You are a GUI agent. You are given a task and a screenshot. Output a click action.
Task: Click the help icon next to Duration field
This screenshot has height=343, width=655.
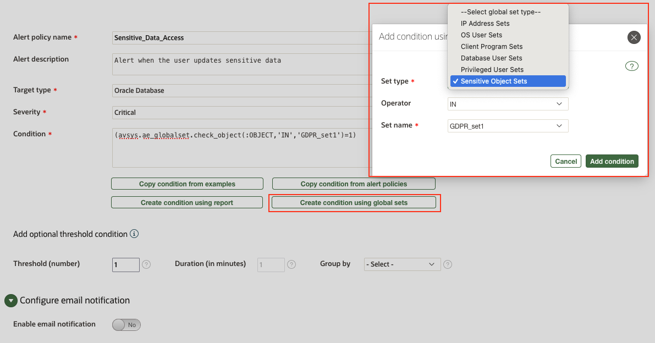(x=291, y=264)
